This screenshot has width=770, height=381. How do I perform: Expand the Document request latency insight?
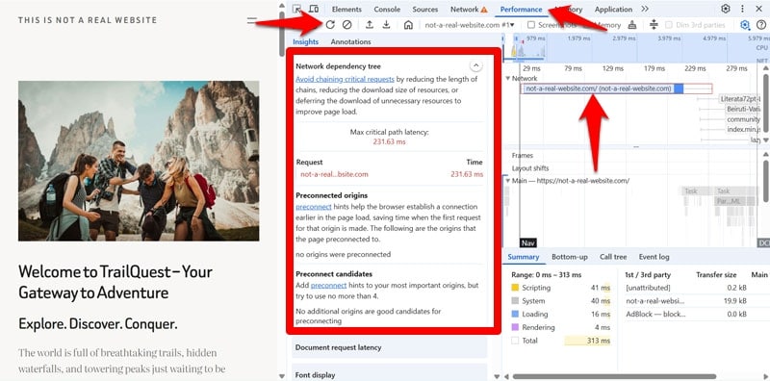click(x=389, y=347)
